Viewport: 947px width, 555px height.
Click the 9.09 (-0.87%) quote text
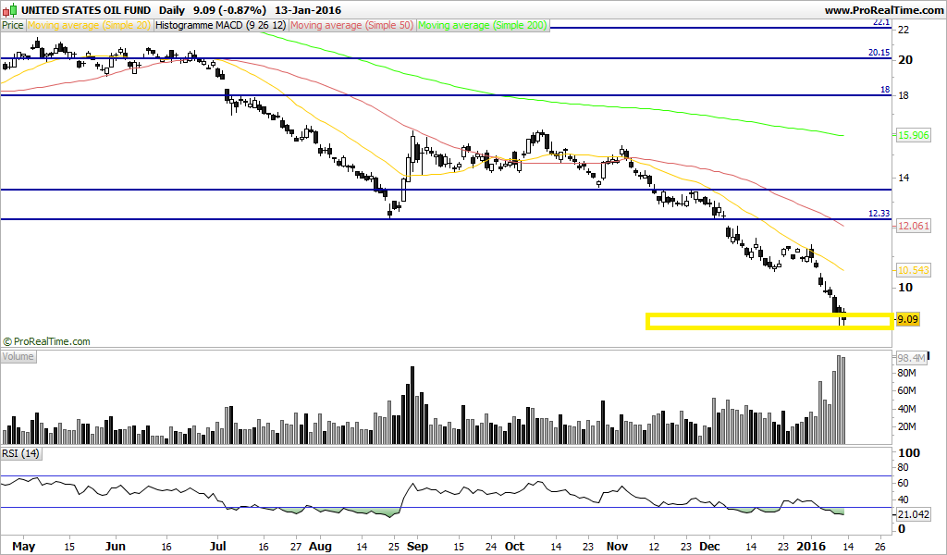(229, 10)
